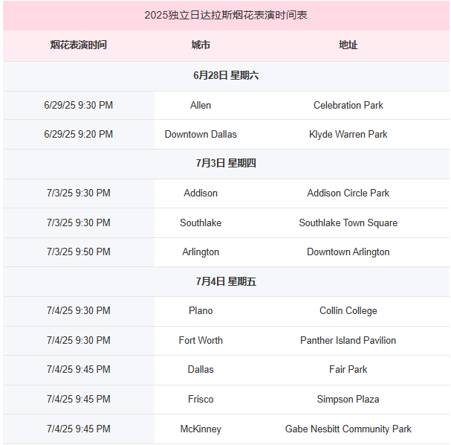Select Addison Circle Park cell

pyautogui.click(x=348, y=193)
